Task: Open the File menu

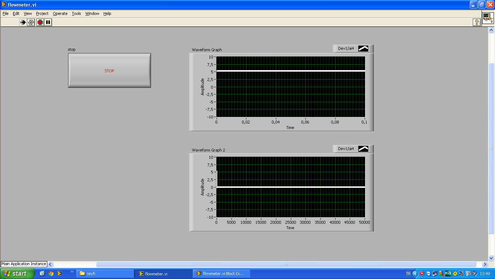Action: click(5, 13)
